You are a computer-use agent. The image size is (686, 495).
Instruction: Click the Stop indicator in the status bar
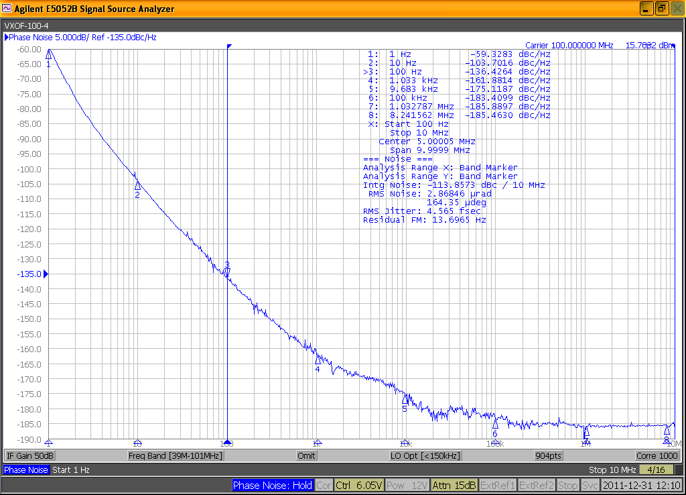pyautogui.click(x=568, y=486)
